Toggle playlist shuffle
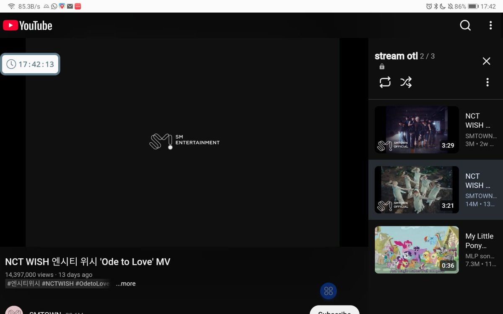 406,82
